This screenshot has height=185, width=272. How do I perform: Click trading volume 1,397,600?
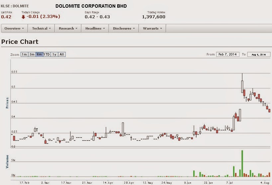tap(154, 17)
